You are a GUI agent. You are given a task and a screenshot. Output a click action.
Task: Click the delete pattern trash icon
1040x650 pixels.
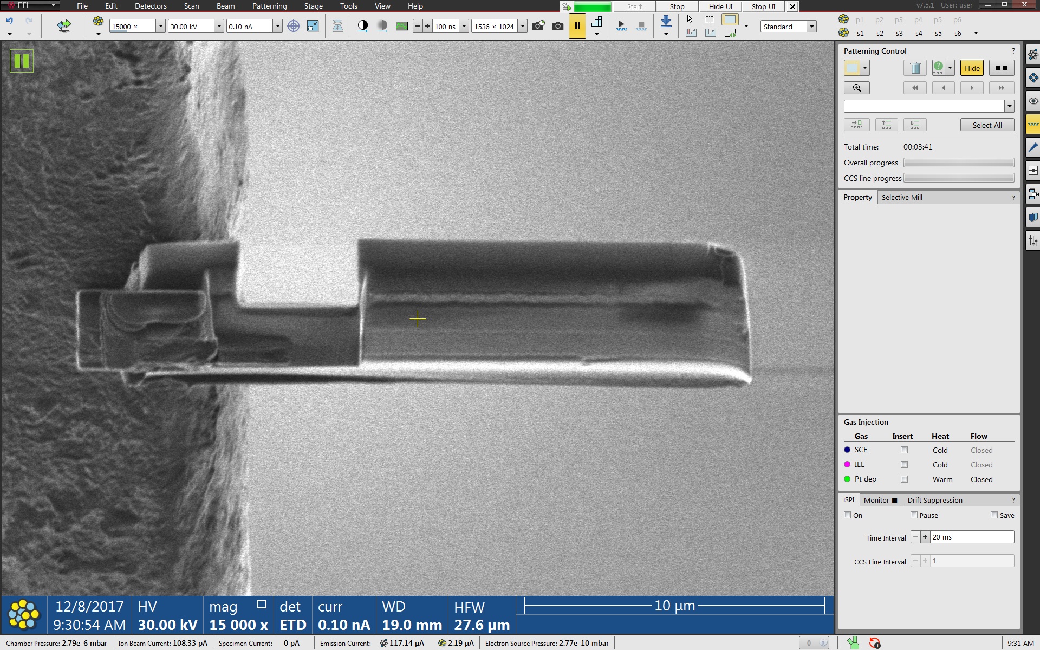915,68
